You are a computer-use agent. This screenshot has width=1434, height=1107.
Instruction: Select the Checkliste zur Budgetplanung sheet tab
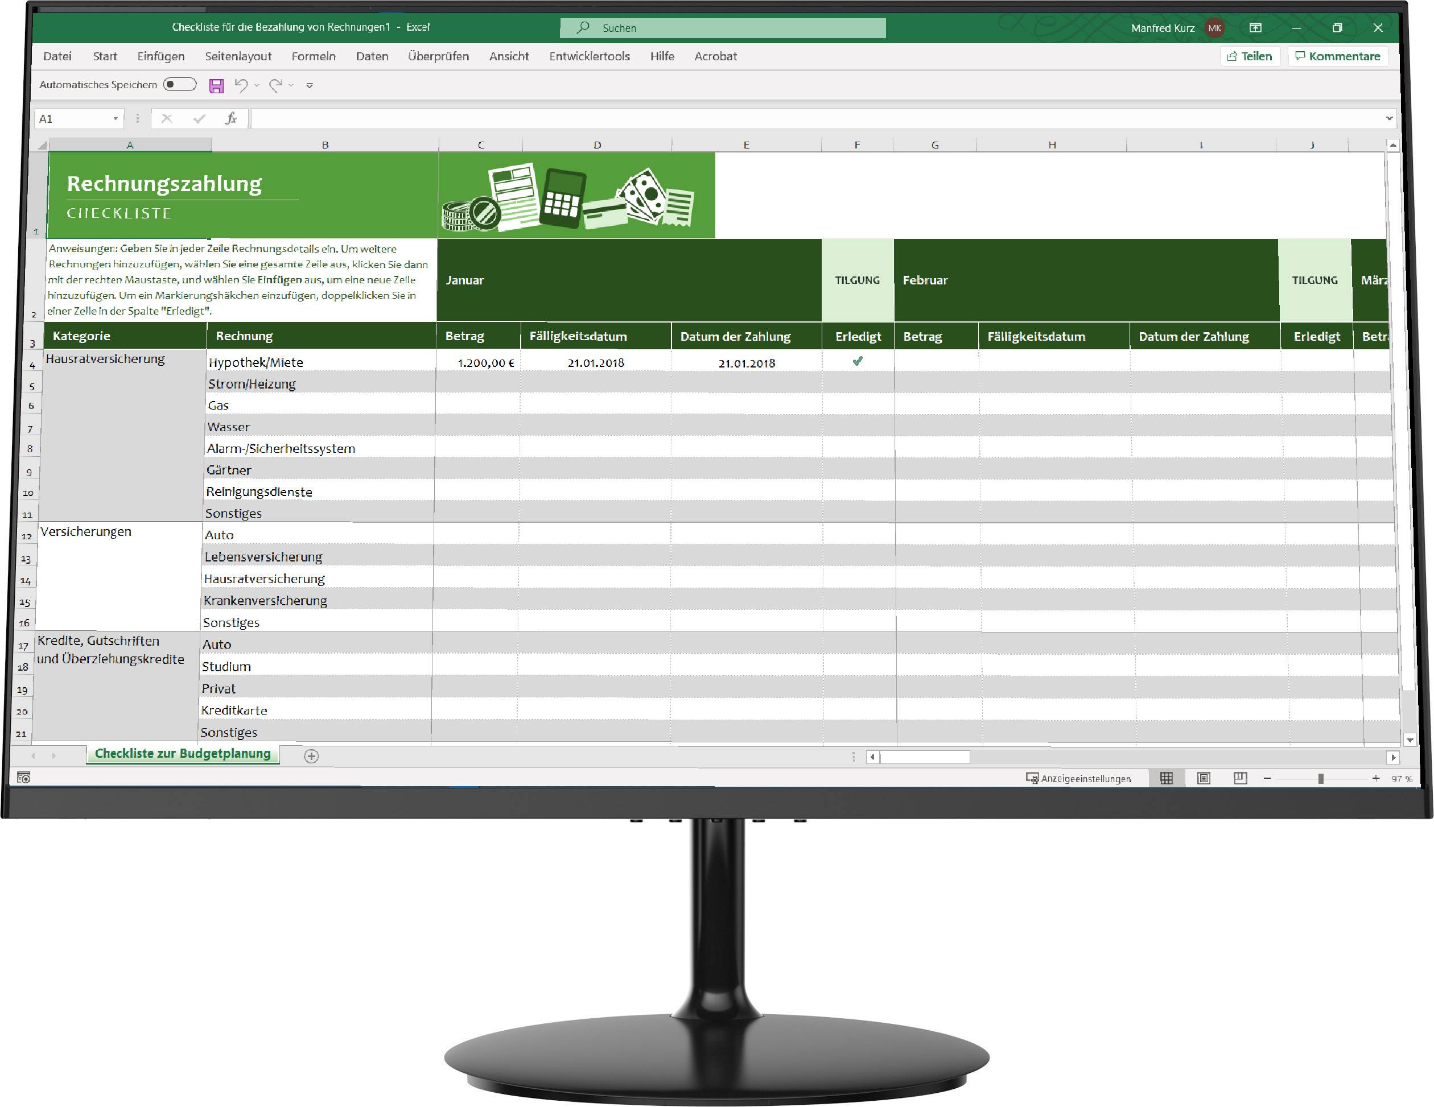pyautogui.click(x=183, y=753)
